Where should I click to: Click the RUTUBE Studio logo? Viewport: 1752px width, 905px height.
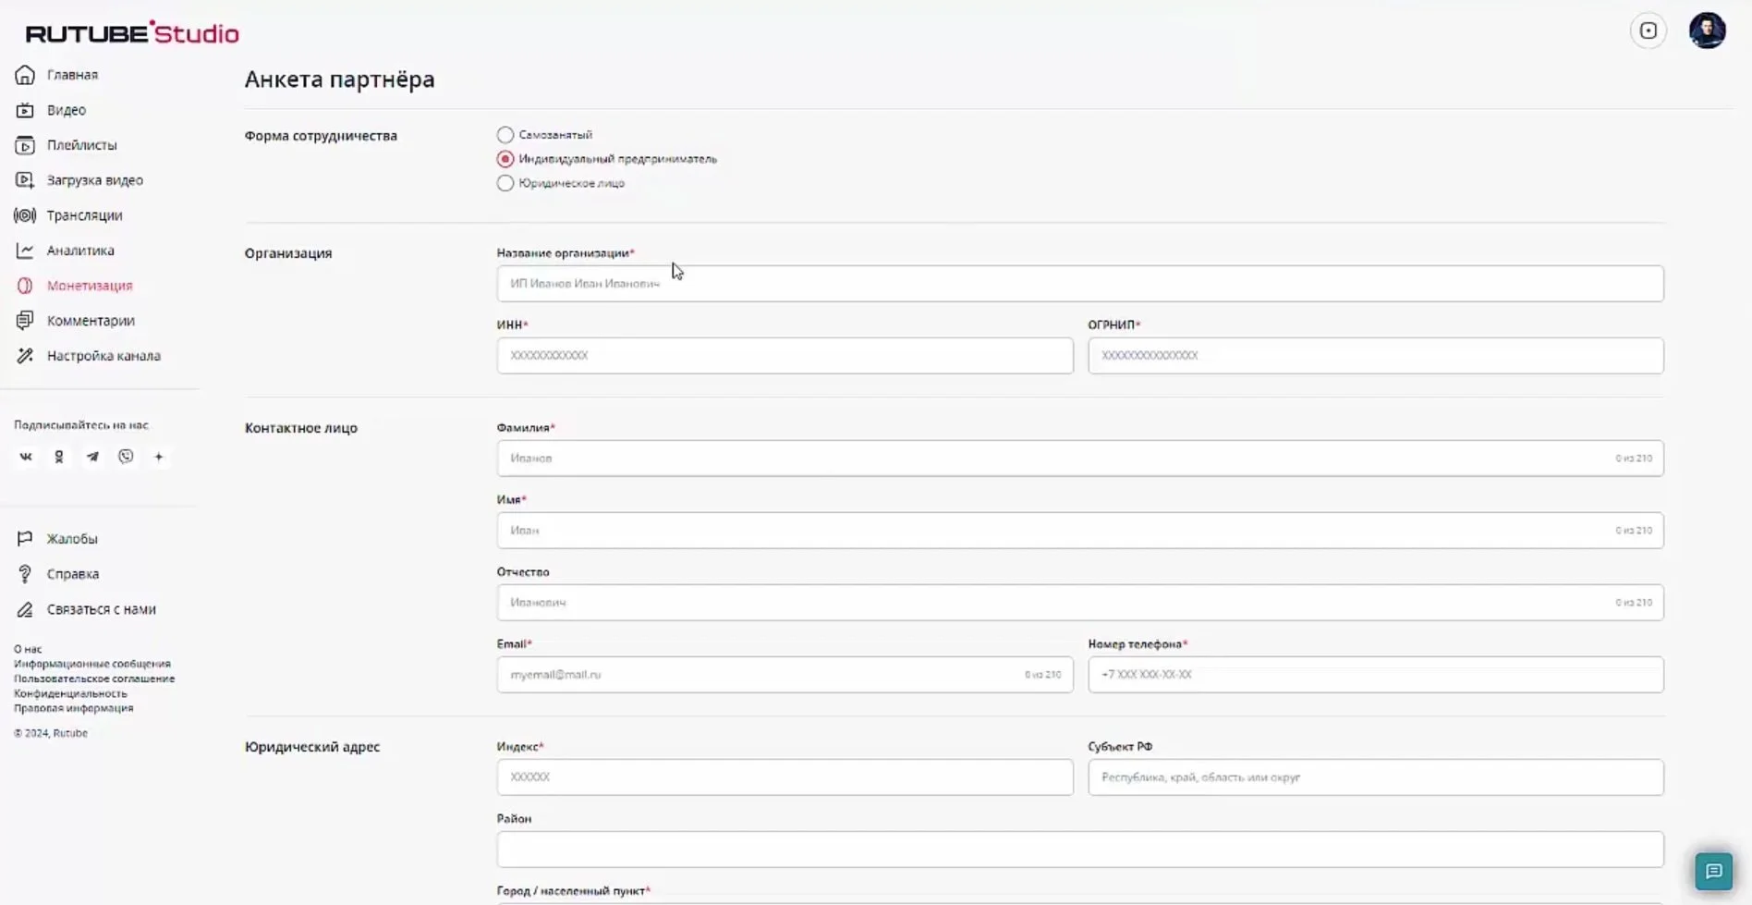[132, 33]
